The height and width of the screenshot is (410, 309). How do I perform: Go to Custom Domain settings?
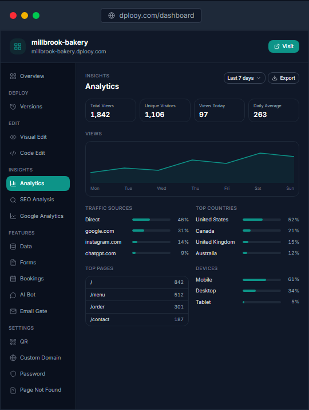click(38, 358)
